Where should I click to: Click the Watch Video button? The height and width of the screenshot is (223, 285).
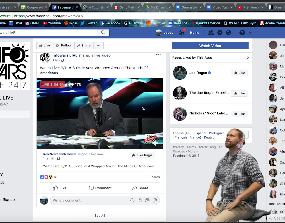click(x=210, y=46)
